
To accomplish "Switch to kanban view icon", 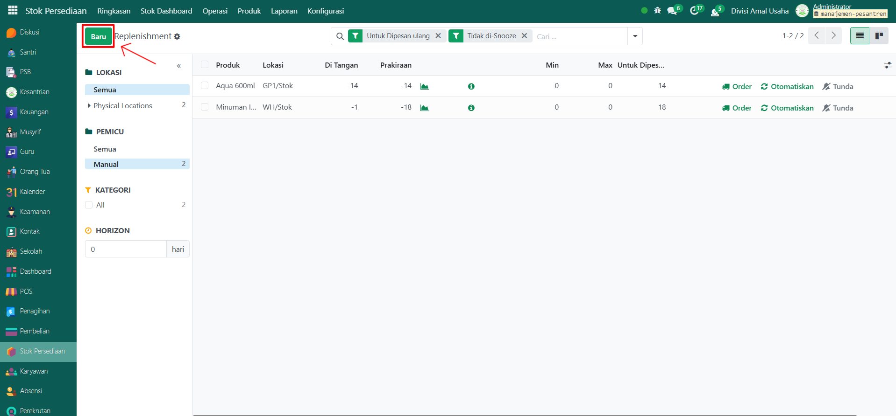I will click(879, 36).
